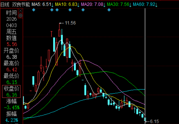Click the 振幅 value 4.23%
The height and width of the screenshot is (124, 179).
coord(11,120)
